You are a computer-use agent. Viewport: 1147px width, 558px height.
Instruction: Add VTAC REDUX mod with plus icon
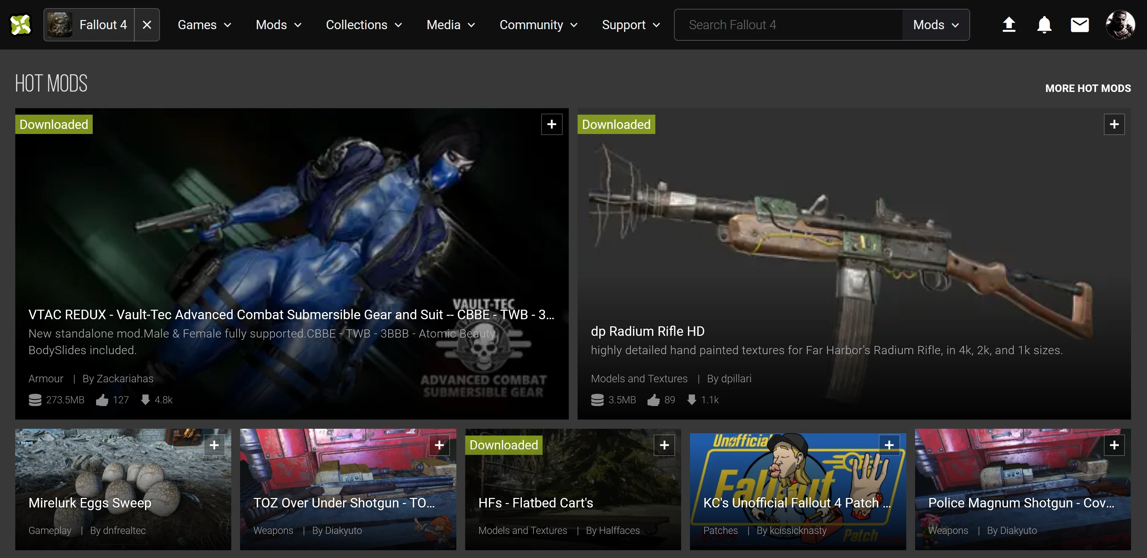tap(552, 124)
